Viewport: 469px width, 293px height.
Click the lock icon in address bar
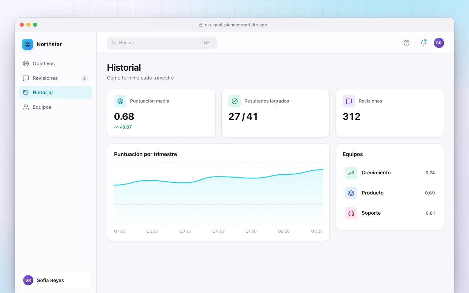tap(200, 25)
